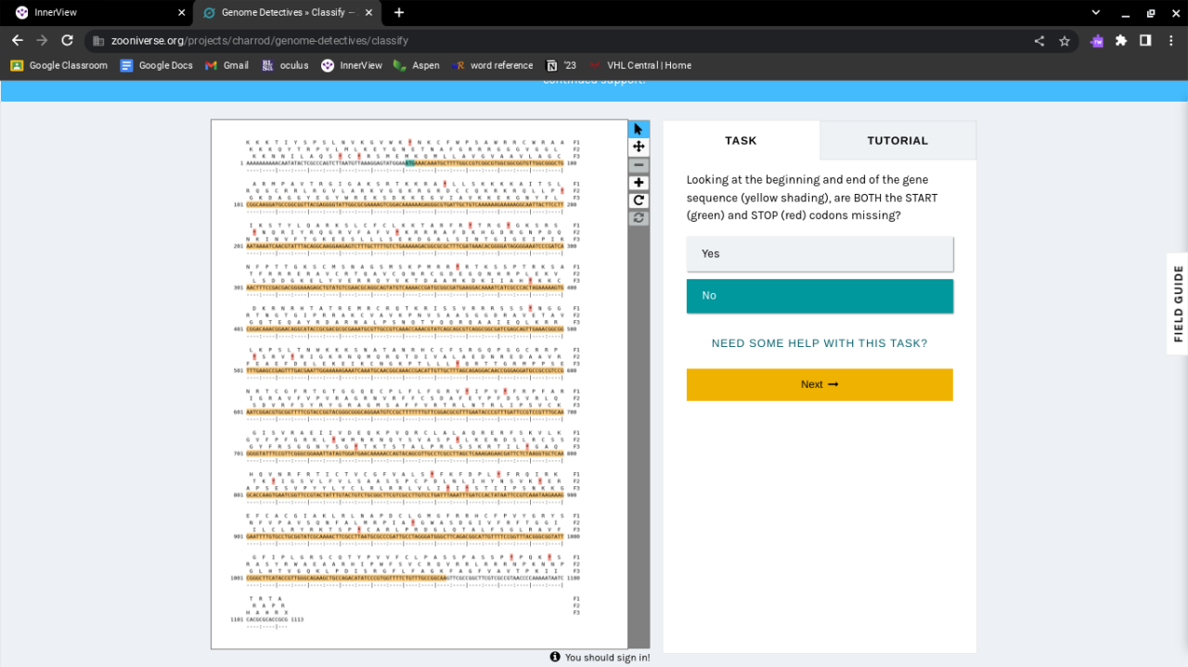1188x667 pixels.
Task: Open the '23 bookmark
Action: point(562,66)
